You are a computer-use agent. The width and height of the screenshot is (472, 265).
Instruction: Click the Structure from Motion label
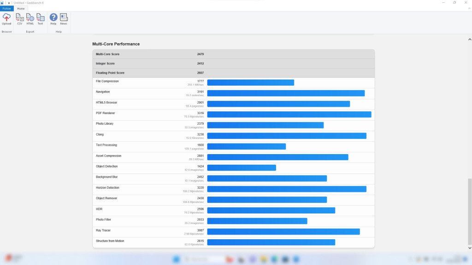(x=110, y=241)
